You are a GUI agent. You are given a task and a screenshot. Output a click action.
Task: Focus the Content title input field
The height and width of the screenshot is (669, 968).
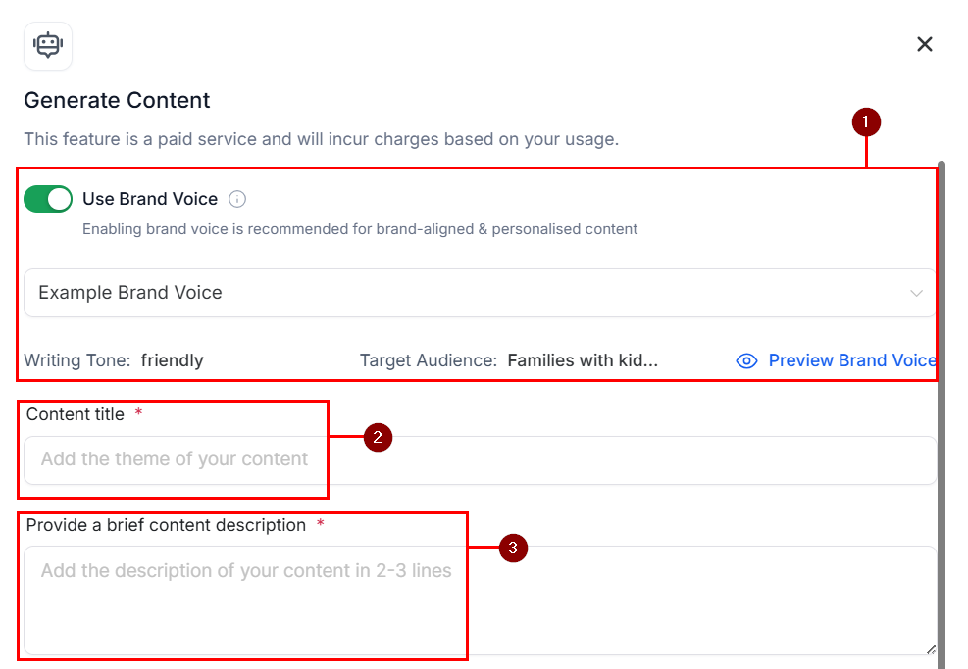[x=481, y=460]
